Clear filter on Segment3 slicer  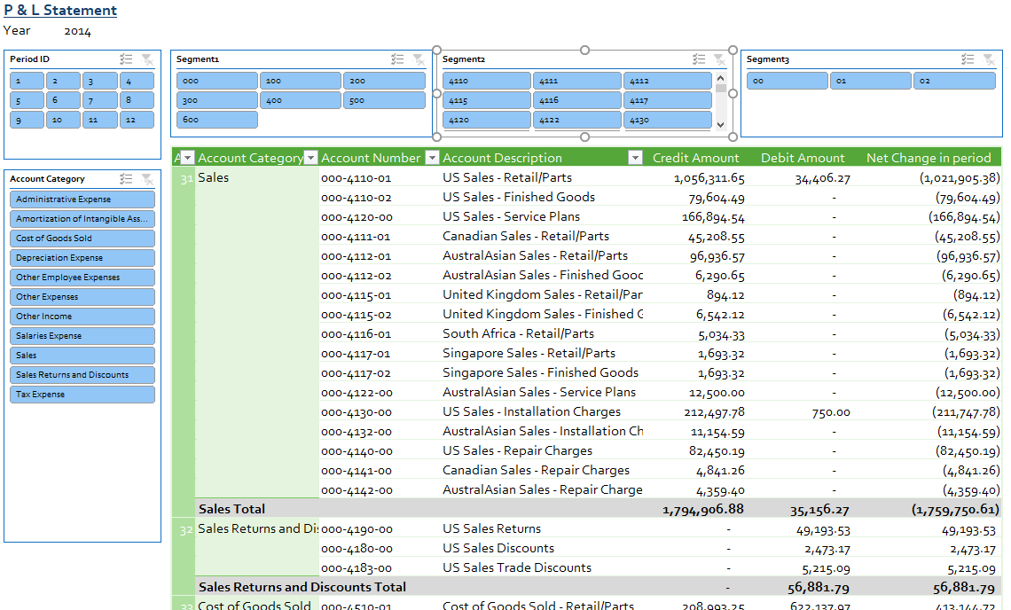tap(989, 59)
